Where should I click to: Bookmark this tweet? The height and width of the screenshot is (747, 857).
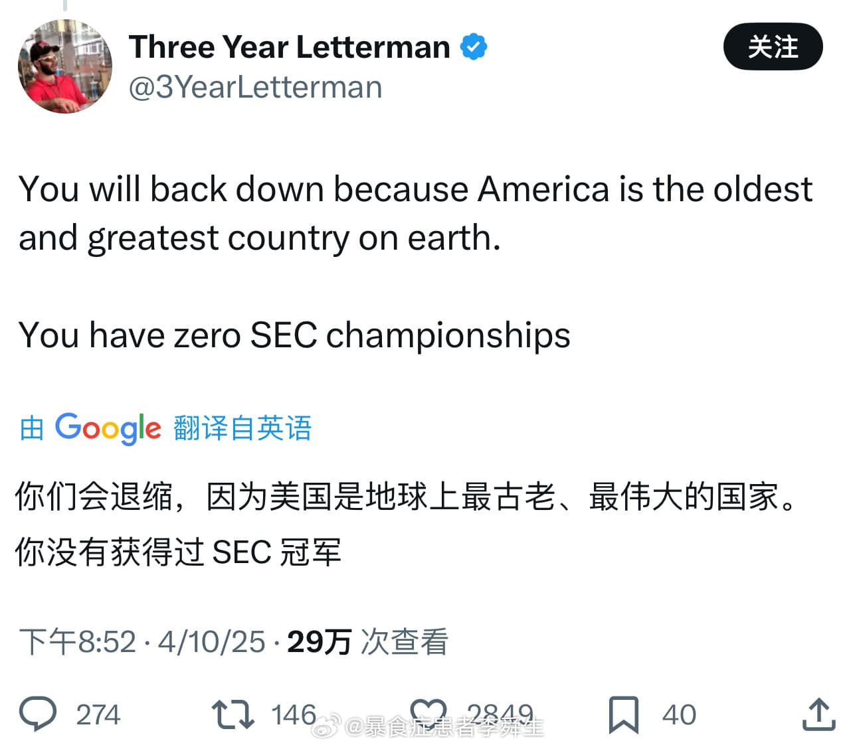click(x=624, y=714)
